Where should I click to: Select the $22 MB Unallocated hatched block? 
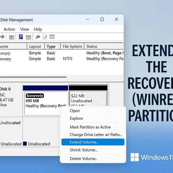[88, 95]
